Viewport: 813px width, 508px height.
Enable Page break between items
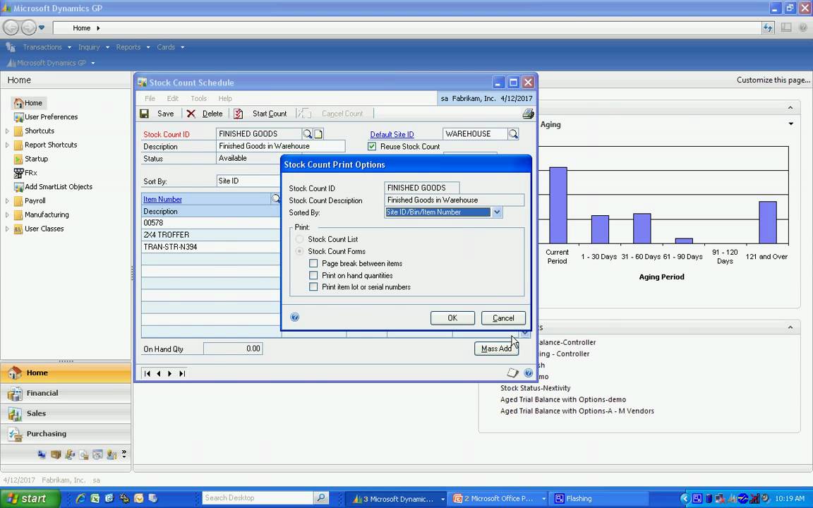(x=313, y=263)
